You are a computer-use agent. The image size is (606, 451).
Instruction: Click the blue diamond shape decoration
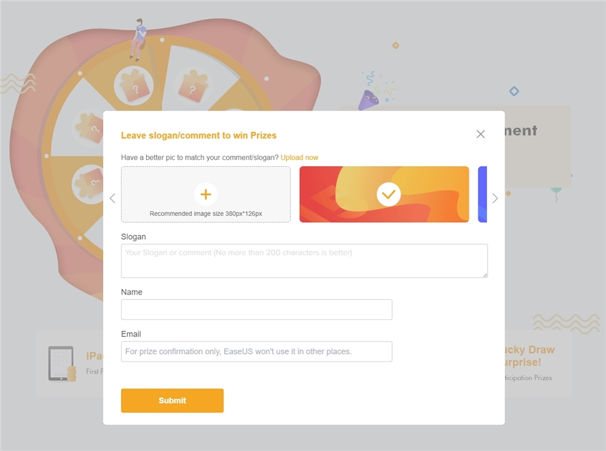[514, 91]
